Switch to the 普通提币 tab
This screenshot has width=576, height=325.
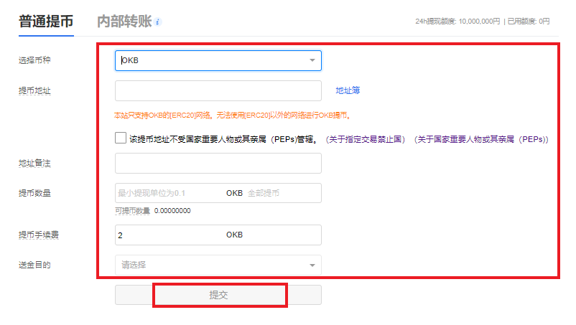46,22
